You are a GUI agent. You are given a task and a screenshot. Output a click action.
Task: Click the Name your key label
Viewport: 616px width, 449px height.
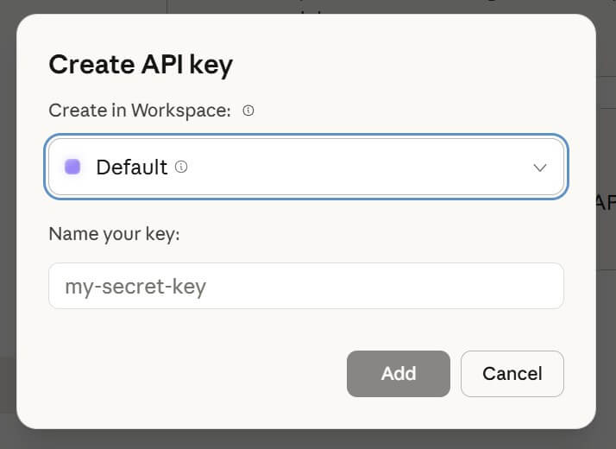114,234
